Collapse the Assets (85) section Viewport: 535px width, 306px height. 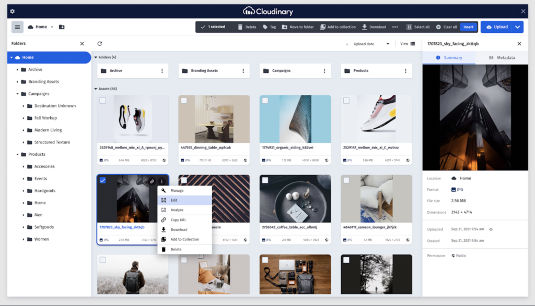[x=96, y=89]
